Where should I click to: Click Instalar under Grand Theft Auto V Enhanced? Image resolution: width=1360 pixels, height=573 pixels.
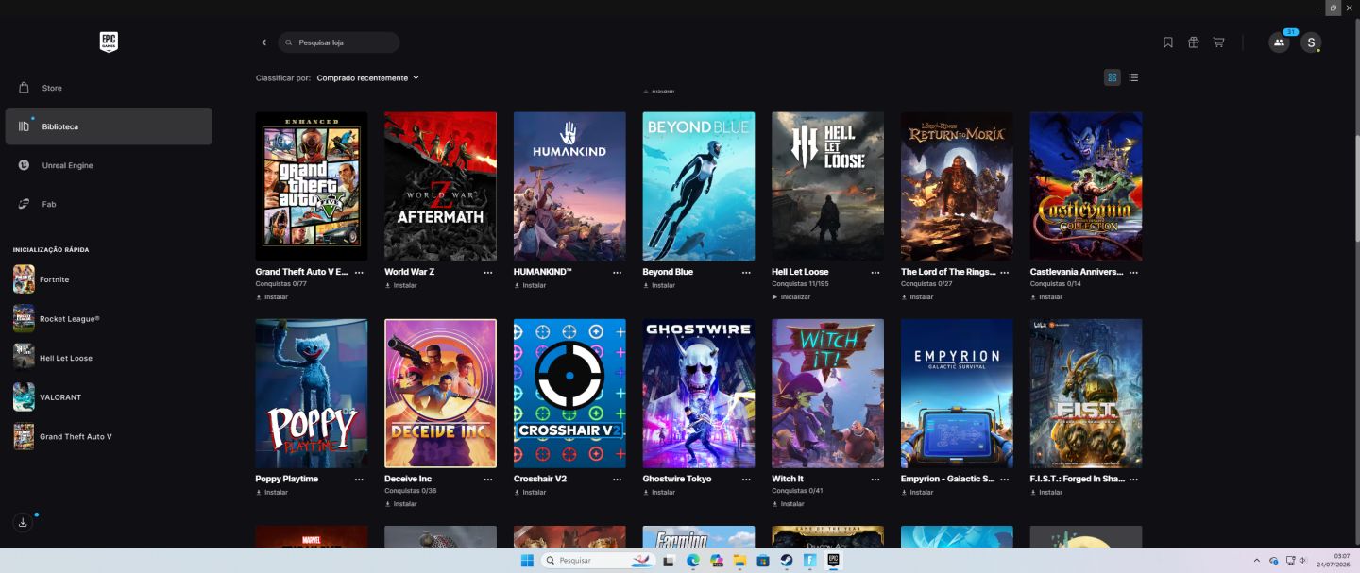pyautogui.click(x=272, y=296)
